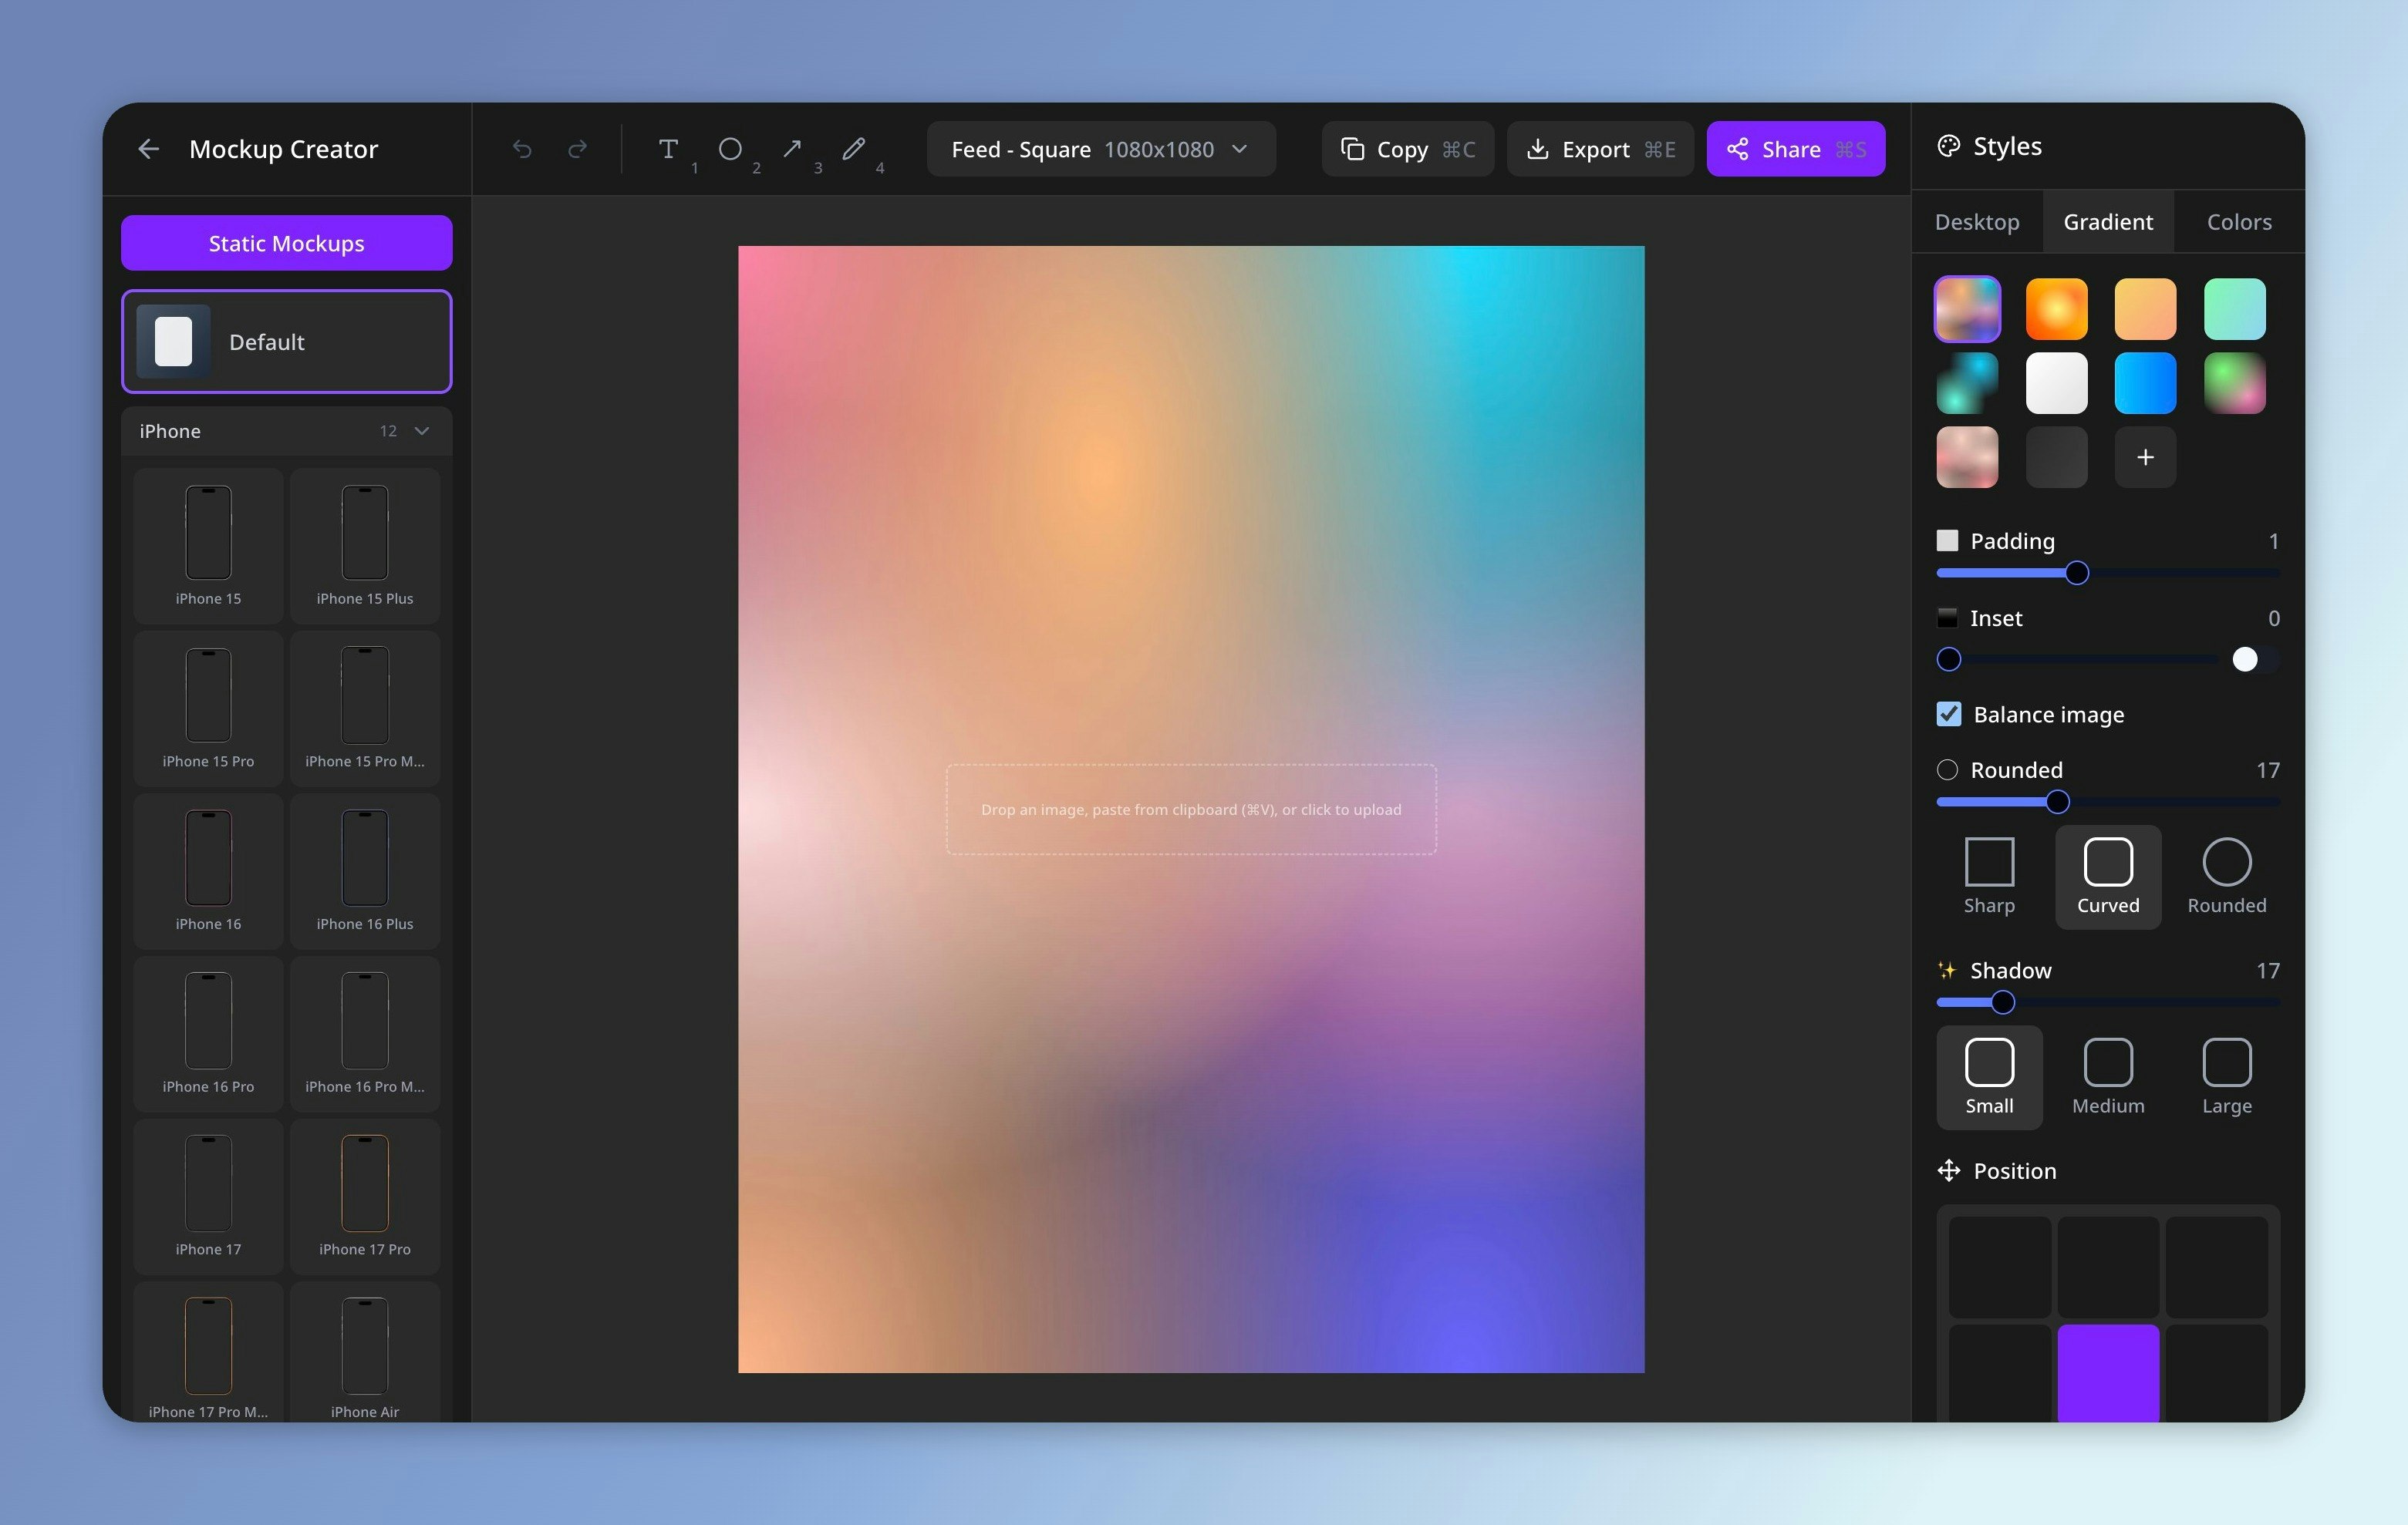Click the back arrow beside Mockup Creator
2408x1525 pixels.
pos(148,148)
